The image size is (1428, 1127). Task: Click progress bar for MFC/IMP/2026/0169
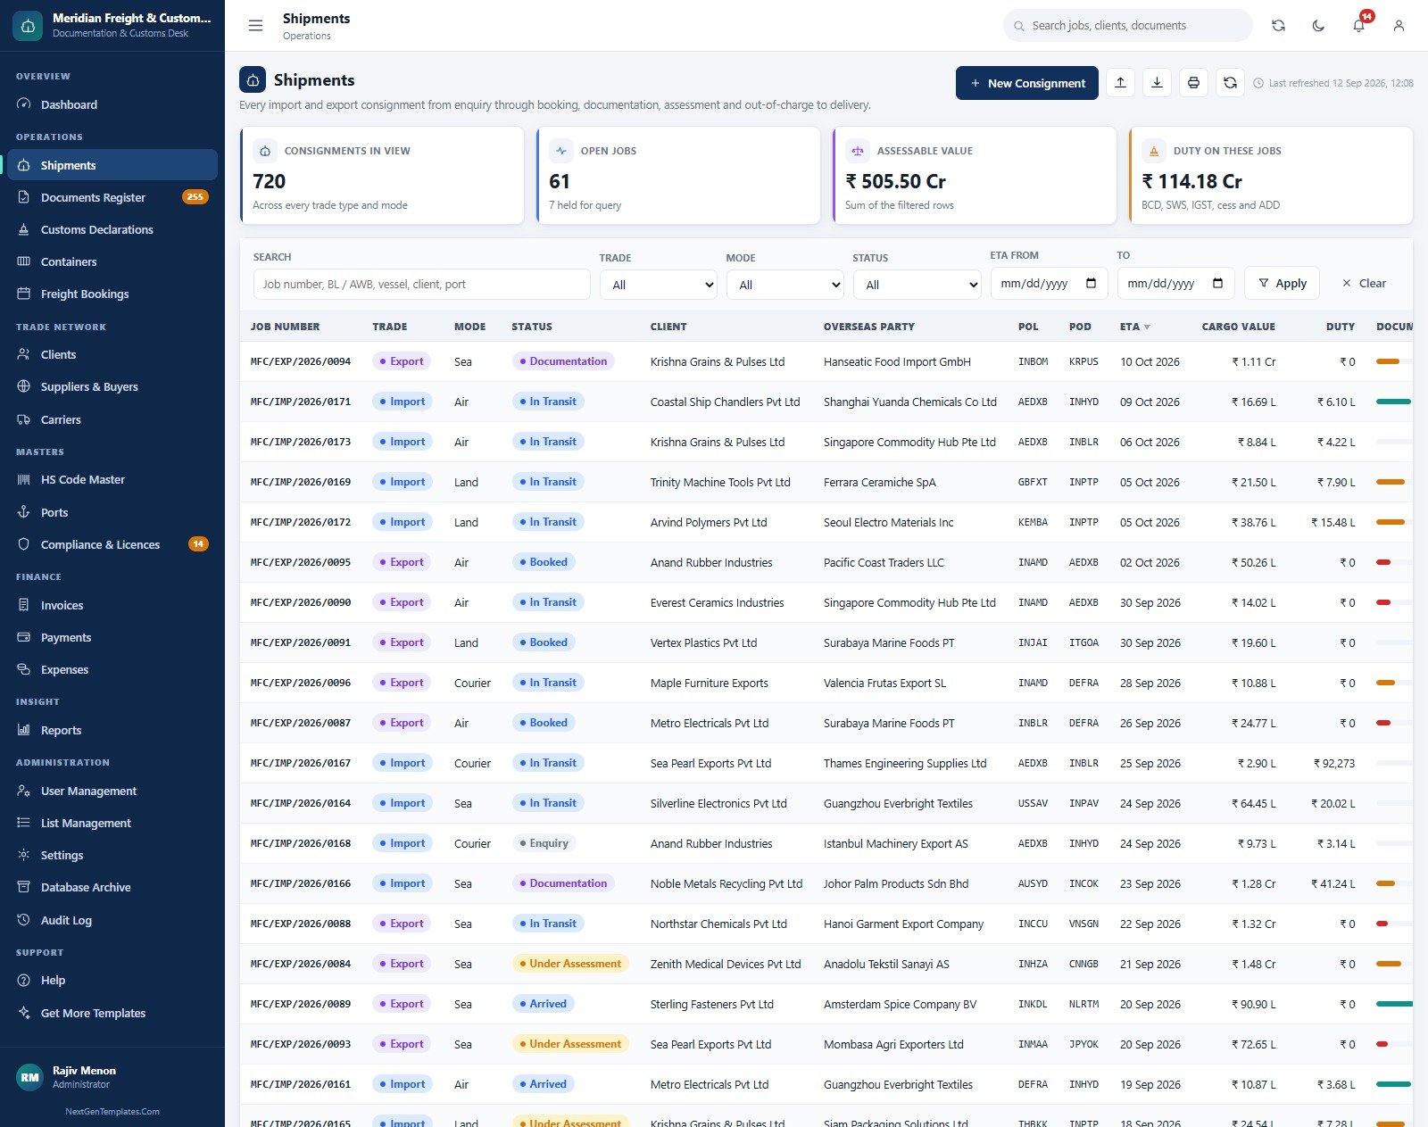pos(1393,482)
